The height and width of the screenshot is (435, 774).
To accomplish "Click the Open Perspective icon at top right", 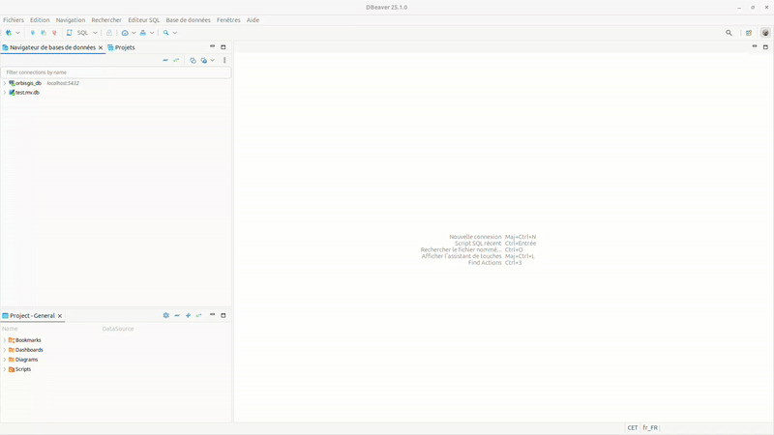I will pos(749,33).
